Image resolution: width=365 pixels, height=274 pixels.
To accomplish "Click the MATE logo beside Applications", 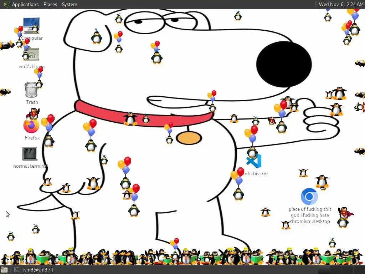I will 6,4.
